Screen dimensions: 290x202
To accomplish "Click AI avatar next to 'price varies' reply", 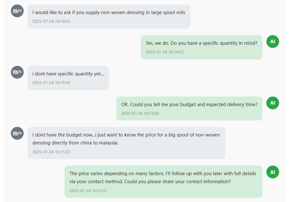I will click(x=272, y=172).
